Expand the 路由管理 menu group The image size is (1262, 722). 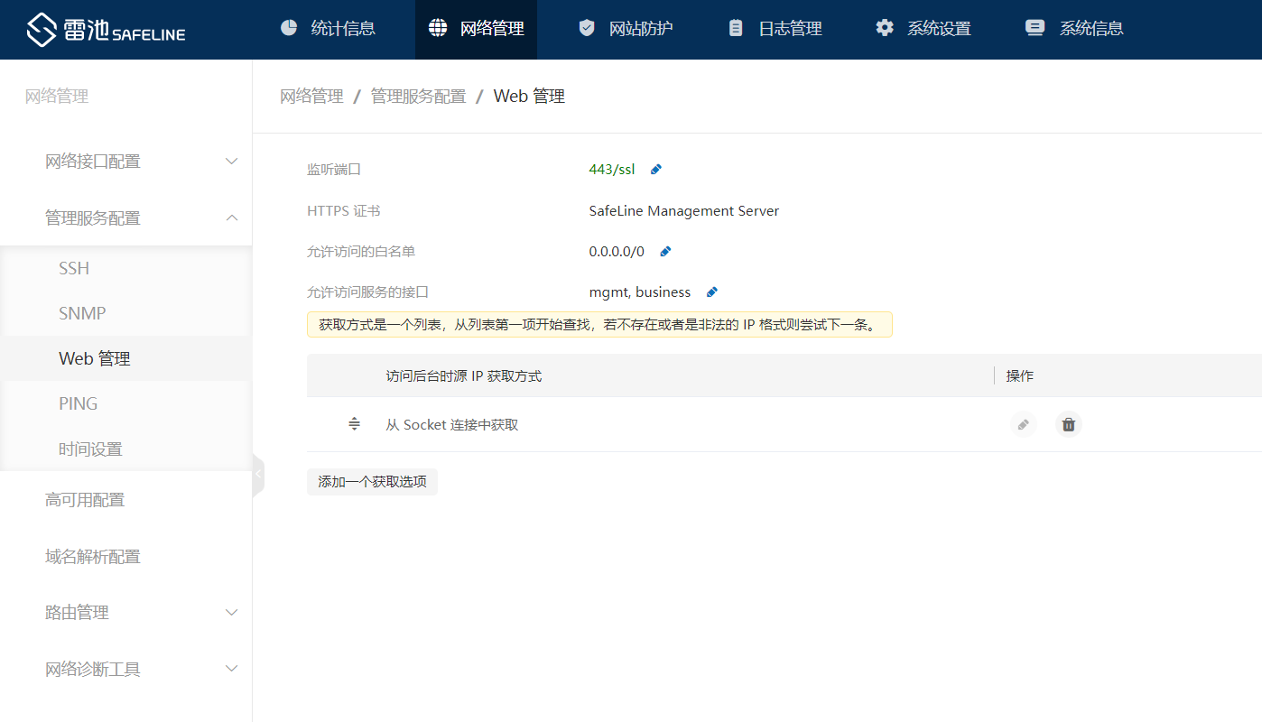click(142, 613)
